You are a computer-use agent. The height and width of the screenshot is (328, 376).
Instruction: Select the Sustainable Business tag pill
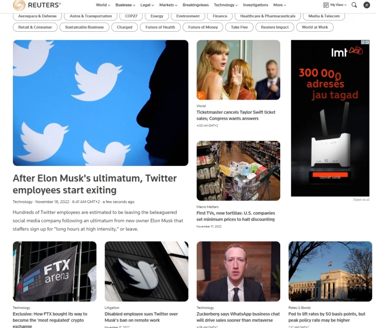84,27
